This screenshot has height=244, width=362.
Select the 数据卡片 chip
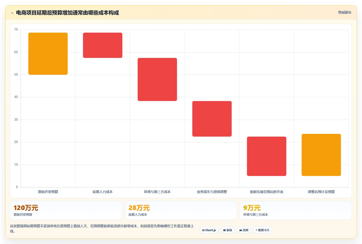[263, 230]
